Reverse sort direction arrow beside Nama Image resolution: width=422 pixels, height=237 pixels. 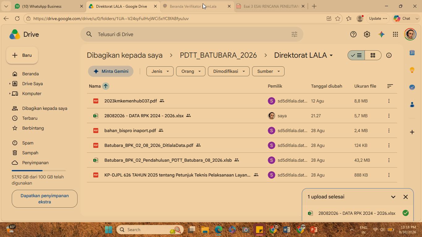point(106,86)
